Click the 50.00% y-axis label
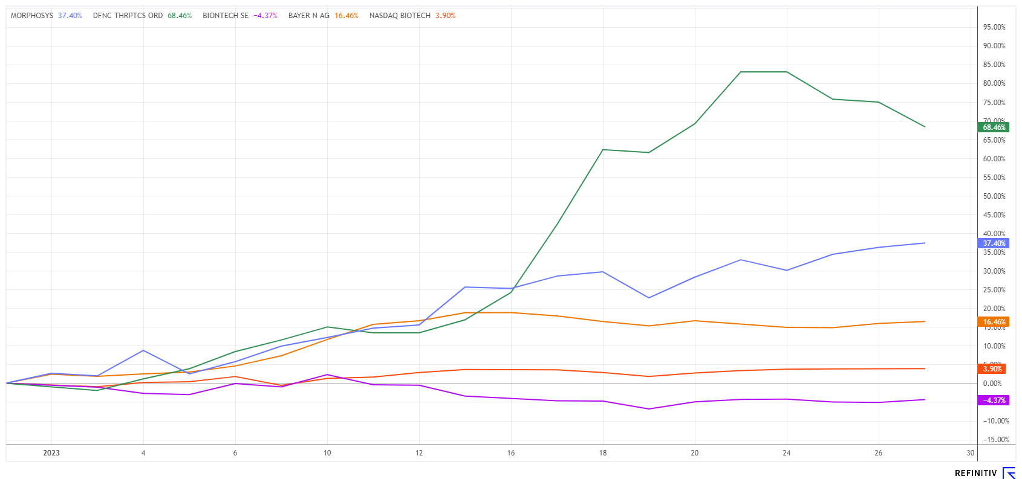1022x479 pixels. coord(994,196)
